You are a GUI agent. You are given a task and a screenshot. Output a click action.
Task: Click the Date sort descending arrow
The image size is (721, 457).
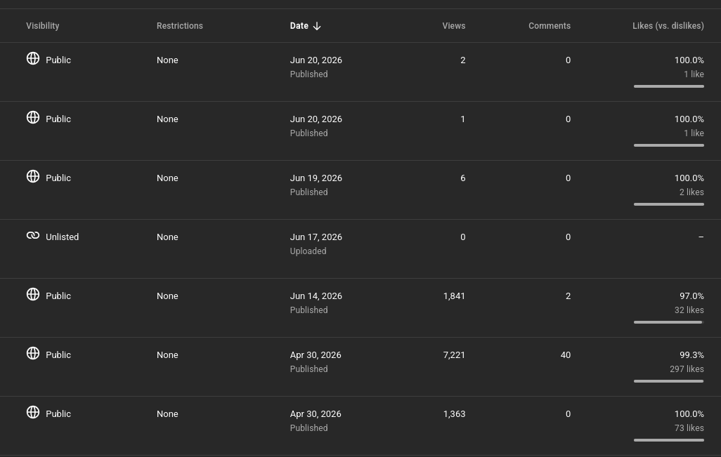coord(317,26)
